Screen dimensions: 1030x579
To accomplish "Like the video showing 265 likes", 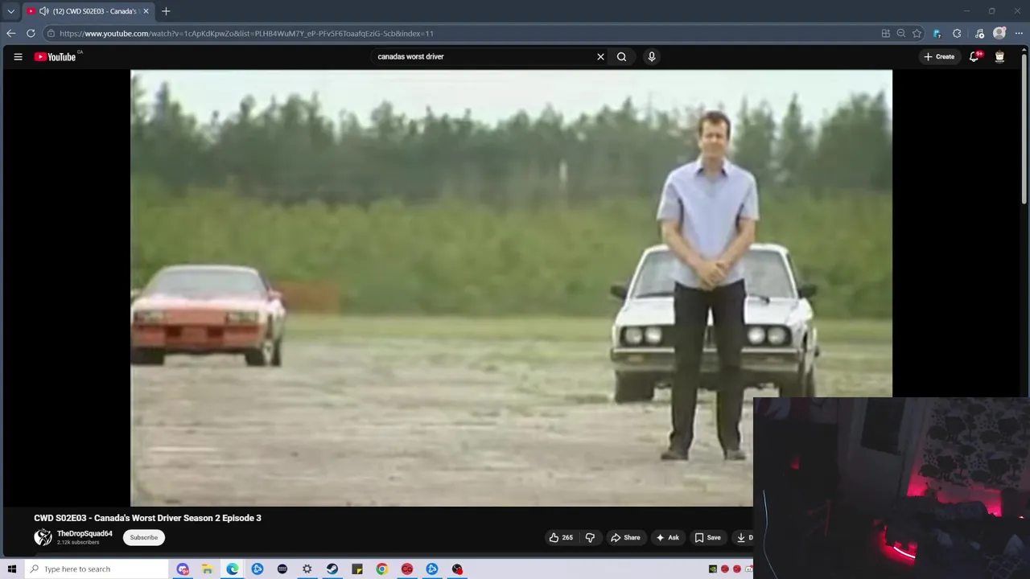I will click(561, 537).
